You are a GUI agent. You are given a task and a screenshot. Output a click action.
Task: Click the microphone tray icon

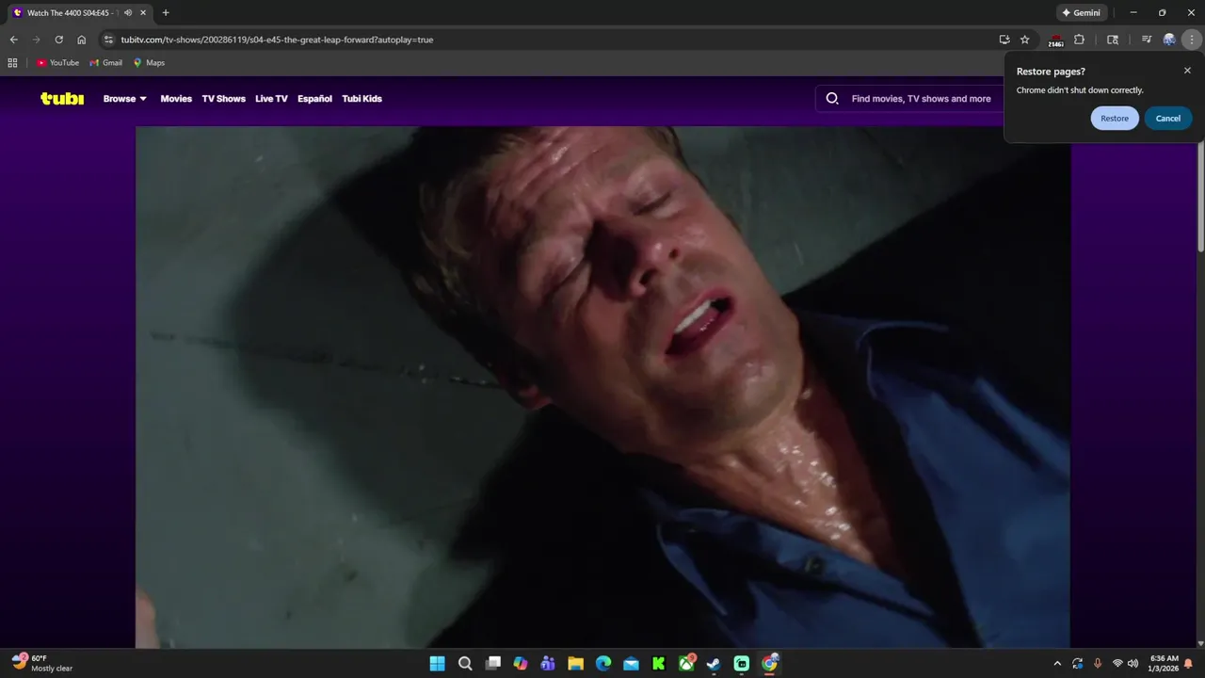[1098, 664]
